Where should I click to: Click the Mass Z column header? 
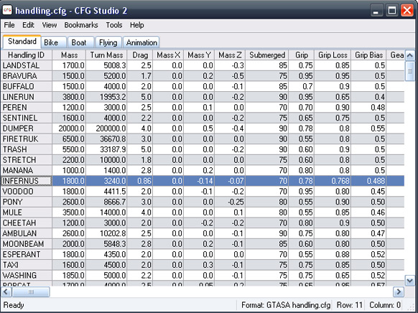(230, 55)
